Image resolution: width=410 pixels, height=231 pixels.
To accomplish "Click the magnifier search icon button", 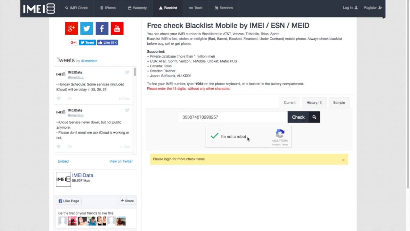I will 314,117.
